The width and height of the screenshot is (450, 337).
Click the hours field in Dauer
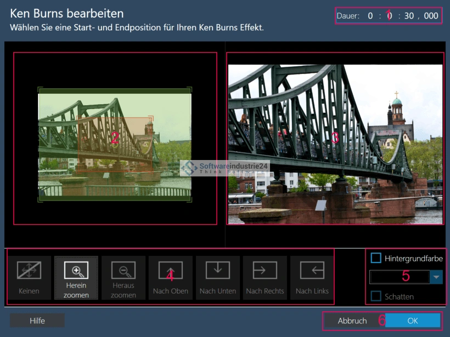click(370, 16)
